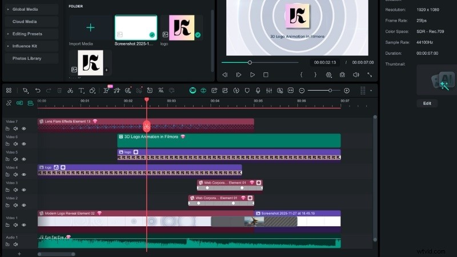
Task: Add a marker using the shield icon
Action: [247, 91]
